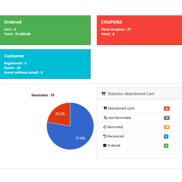Click the bell icon next to Reminded
The image size is (182, 182).
105,127
